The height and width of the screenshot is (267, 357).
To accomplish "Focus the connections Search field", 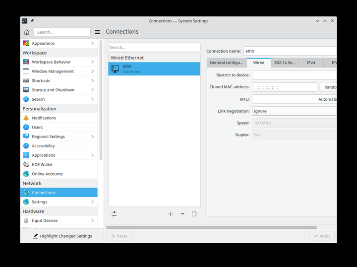I will click(154, 47).
